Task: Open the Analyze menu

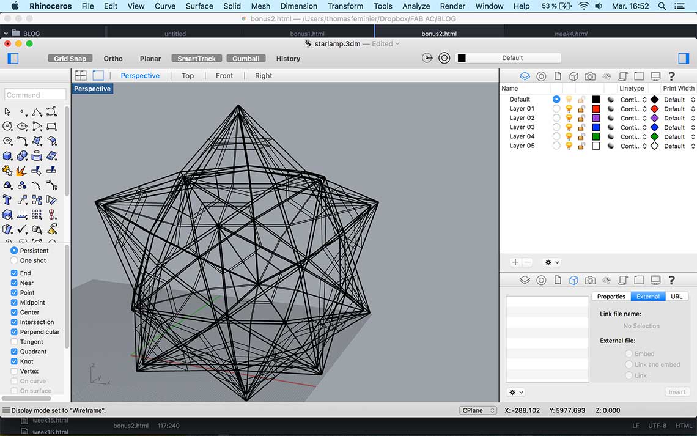Action: tap(416, 6)
